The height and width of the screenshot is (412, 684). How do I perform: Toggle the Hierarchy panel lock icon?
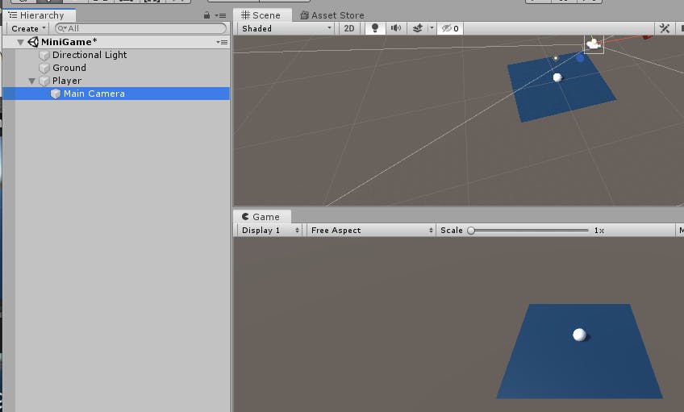tap(206, 15)
